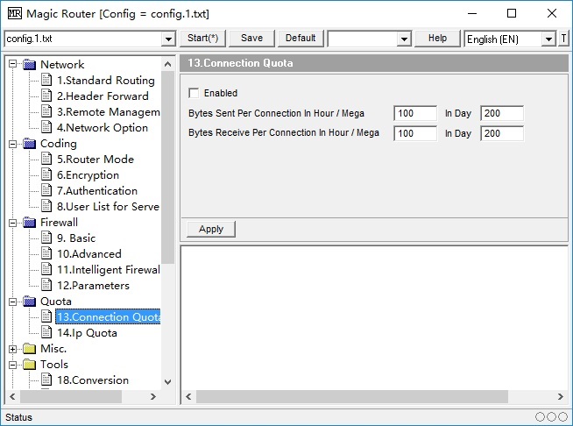
Task: Click the page icon beside 18.Conversion
Action: (x=46, y=380)
